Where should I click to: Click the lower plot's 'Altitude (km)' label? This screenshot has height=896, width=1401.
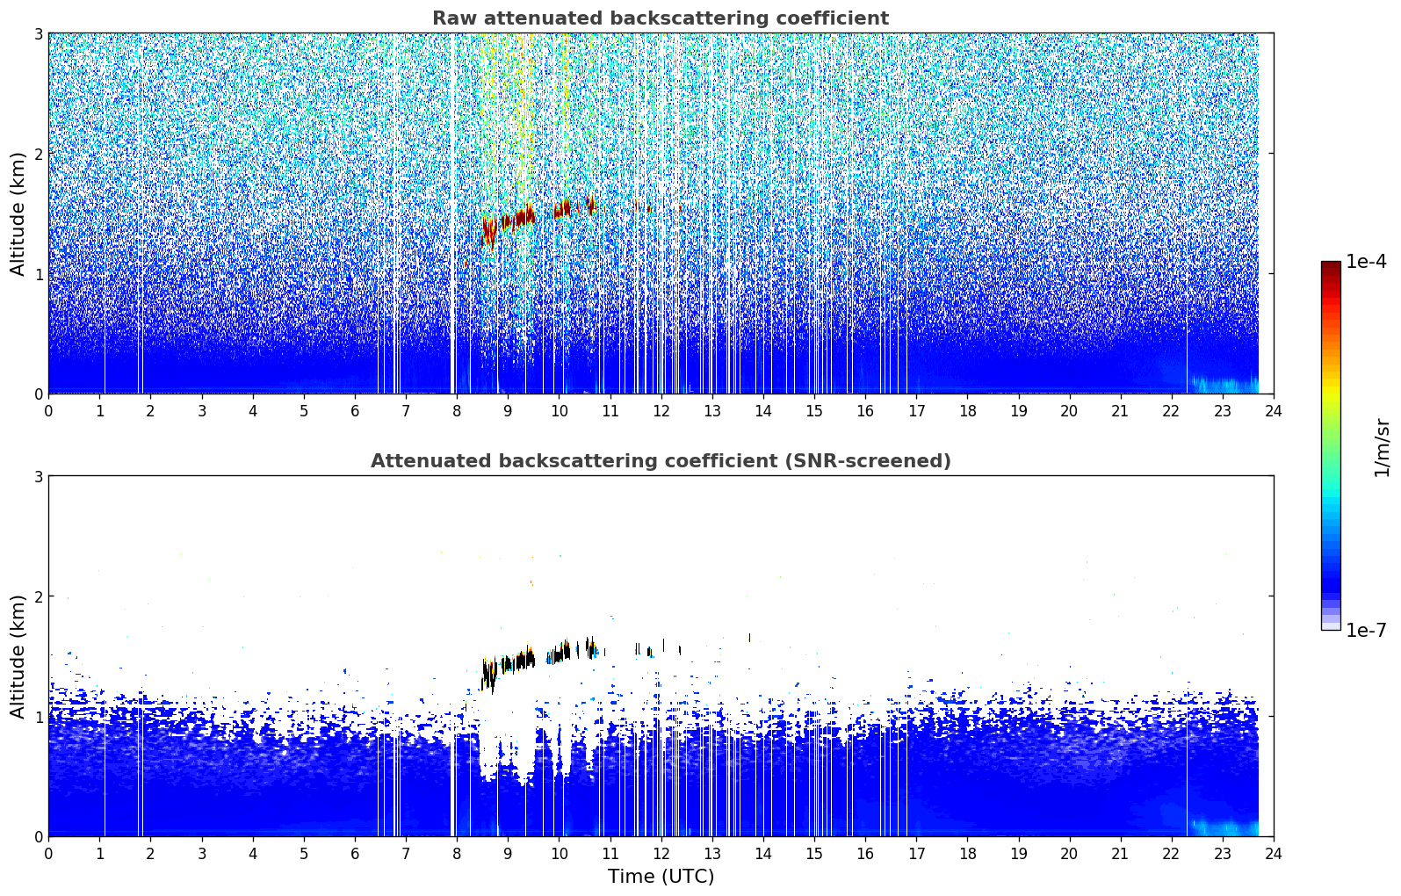pos(18,656)
